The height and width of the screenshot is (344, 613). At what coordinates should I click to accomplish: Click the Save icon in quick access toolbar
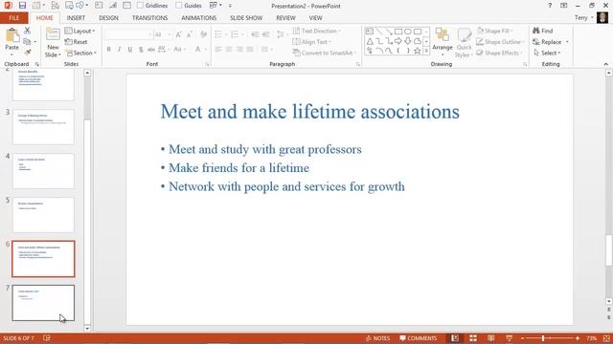pos(22,6)
